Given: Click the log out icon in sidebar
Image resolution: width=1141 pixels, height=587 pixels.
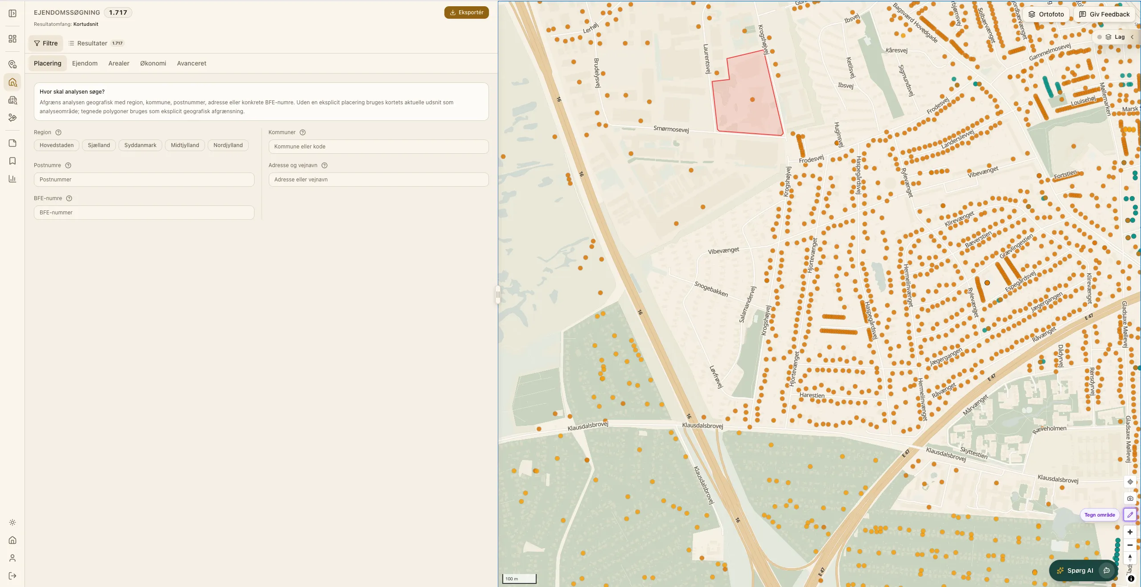Looking at the screenshot, I should [12, 576].
